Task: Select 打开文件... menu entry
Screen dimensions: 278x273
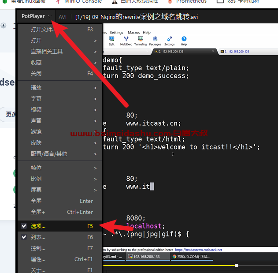Action: [60, 30]
